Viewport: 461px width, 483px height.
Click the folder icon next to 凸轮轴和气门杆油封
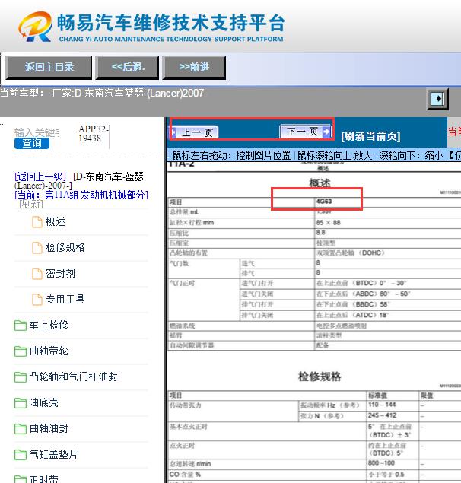21,377
